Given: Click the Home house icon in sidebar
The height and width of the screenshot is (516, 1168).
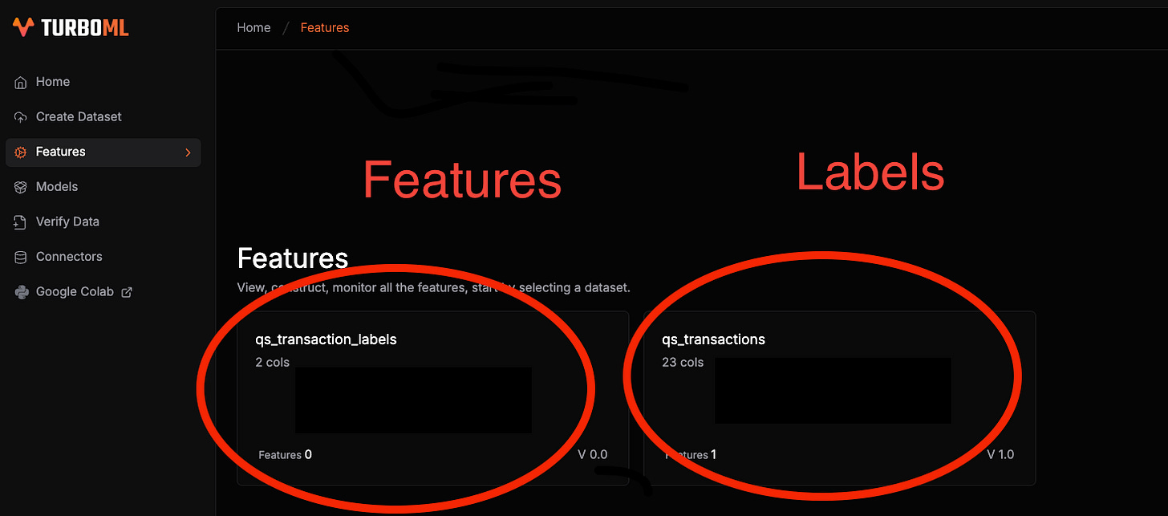Looking at the screenshot, I should tap(21, 82).
